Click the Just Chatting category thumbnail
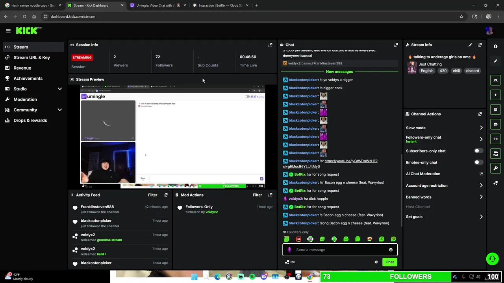 [412, 67]
